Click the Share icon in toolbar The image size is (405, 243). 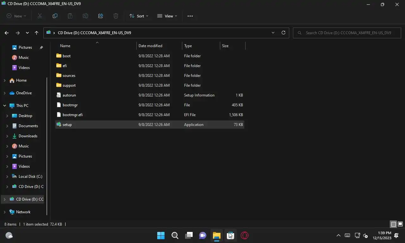pos(101,16)
